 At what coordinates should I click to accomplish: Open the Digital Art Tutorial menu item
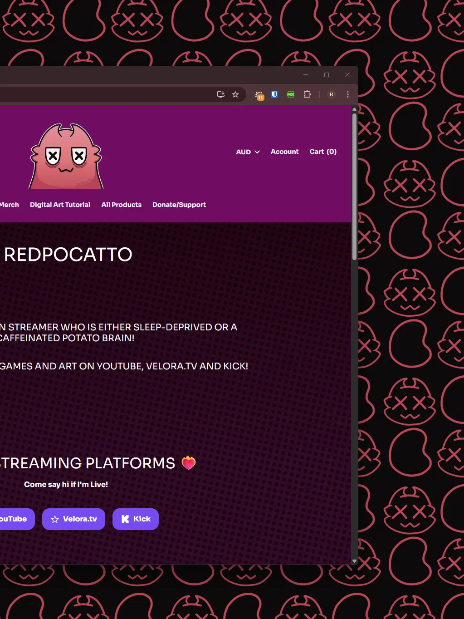click(60, 205)
